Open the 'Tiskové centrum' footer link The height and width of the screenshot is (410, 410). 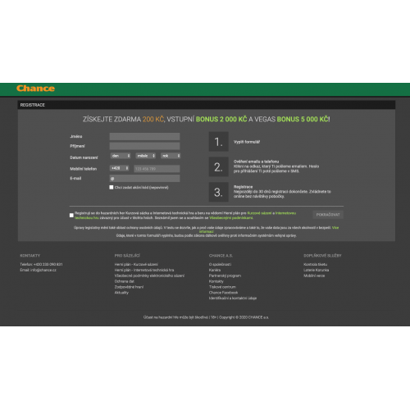[x=222, y=287]
